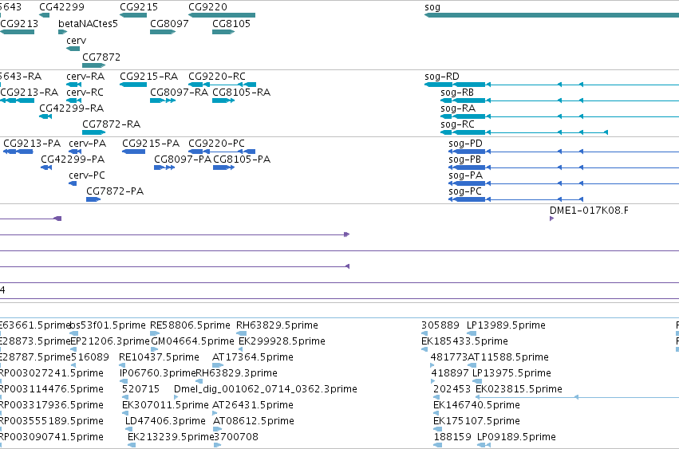Screen dimensions: 679x449
Task: Select EST LD47406.3prime
Action: (165, 421)
